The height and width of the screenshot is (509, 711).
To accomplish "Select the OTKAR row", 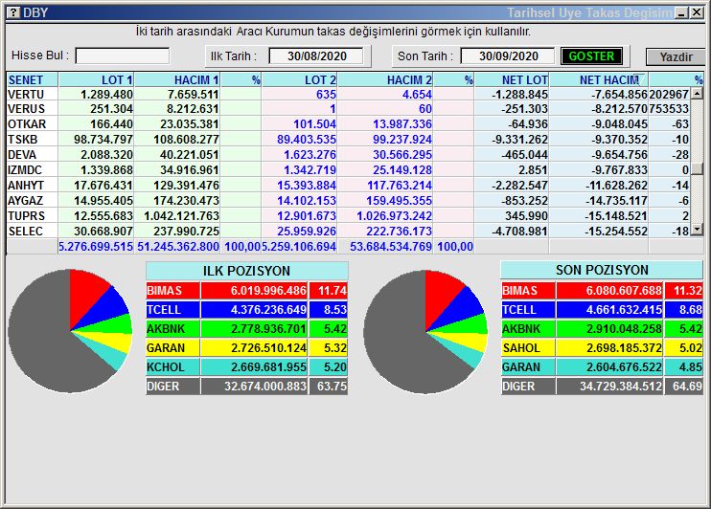I will (x=348, y=124).
